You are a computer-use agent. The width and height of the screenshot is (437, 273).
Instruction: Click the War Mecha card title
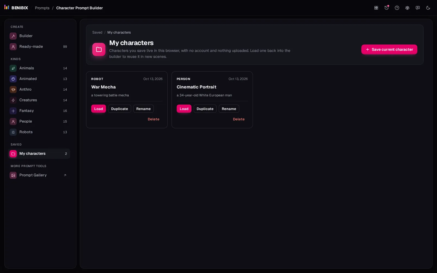pos(104,87)
